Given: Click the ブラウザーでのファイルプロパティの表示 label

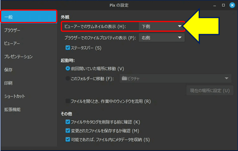Looking at the screenshot, I should point(100,38).
